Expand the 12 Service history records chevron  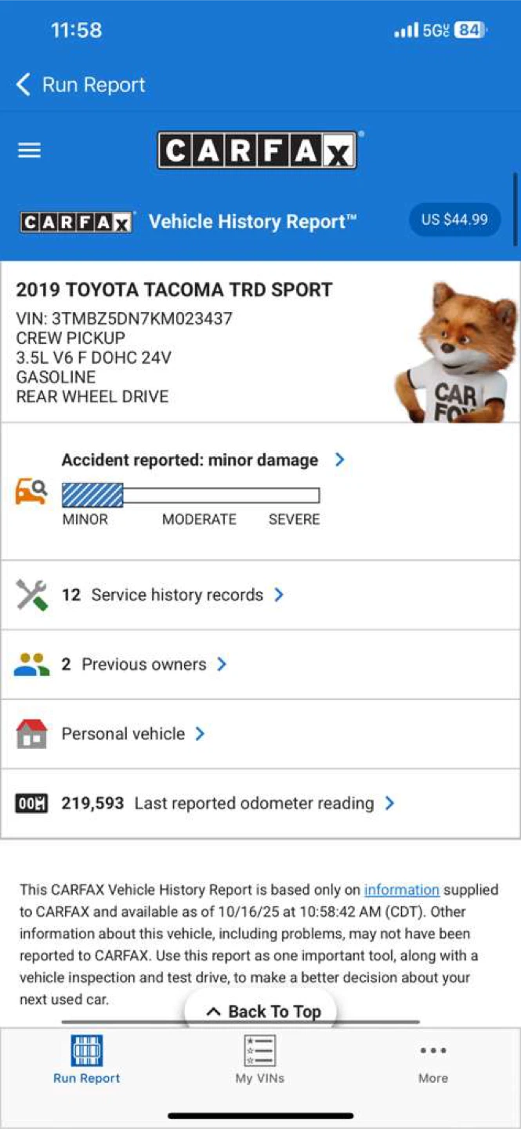tap(279, 595)
